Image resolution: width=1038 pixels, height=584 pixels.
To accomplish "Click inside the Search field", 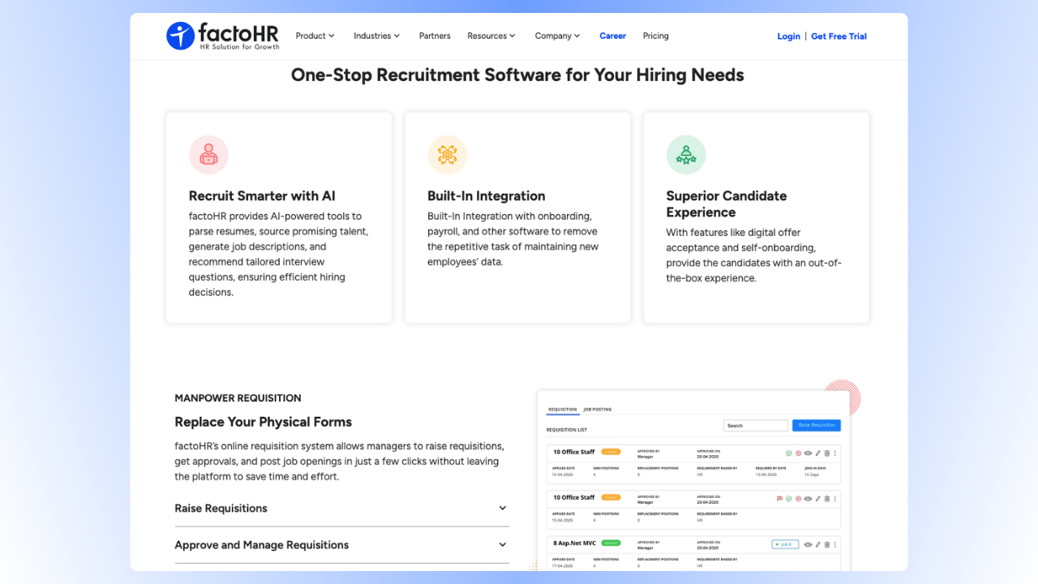I will coord(755,425).
